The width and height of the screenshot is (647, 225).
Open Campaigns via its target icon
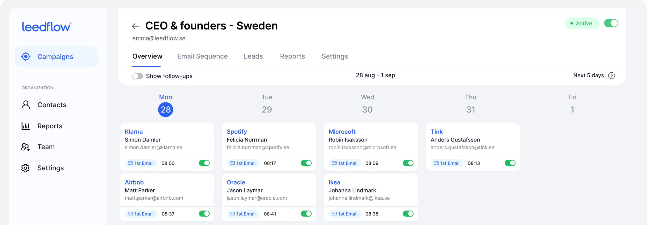coord(26,57)
